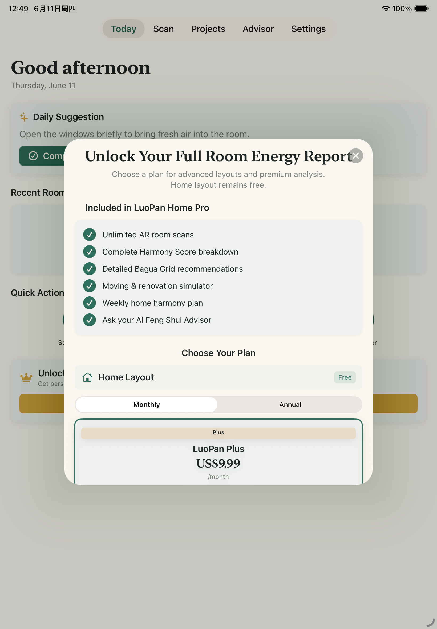
Task: Open the Scan tab
Action: (163, 29)
